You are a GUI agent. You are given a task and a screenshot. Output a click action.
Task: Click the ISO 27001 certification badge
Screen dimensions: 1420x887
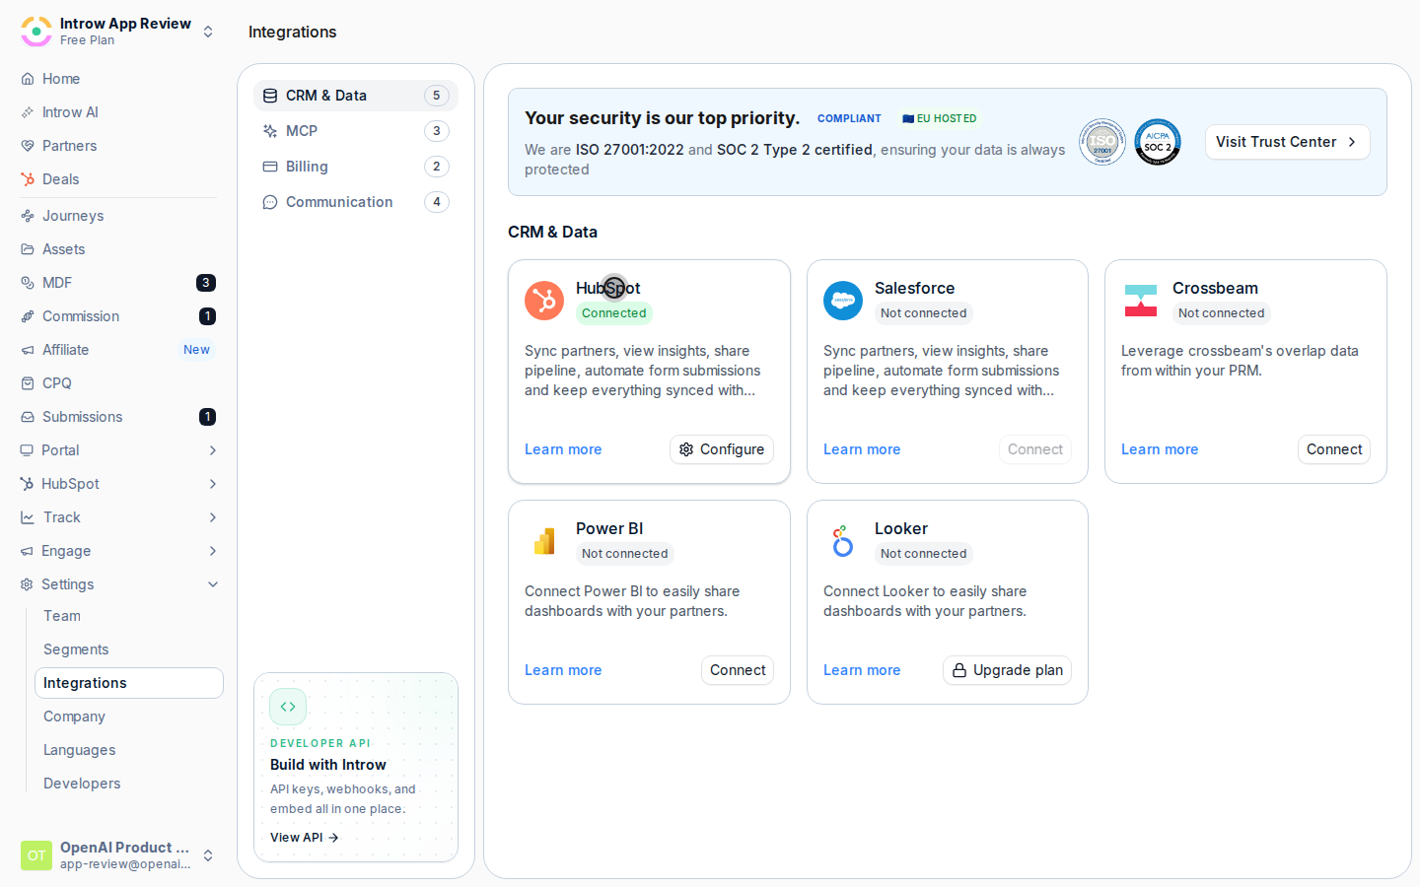[1102, 142]
